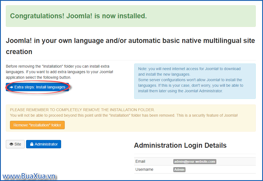Remove the "installation" folder via orange button

37,125
